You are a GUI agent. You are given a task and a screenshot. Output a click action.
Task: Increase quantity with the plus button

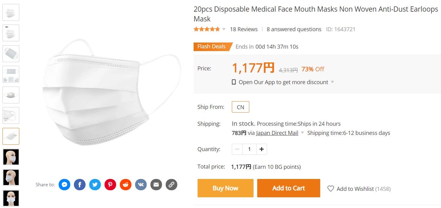pyautogui.click(x=261, y=149)
